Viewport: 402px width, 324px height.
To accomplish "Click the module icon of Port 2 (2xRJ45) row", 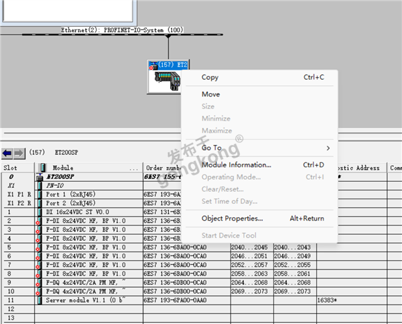I will pyautogui.click(x=40, y=203).
